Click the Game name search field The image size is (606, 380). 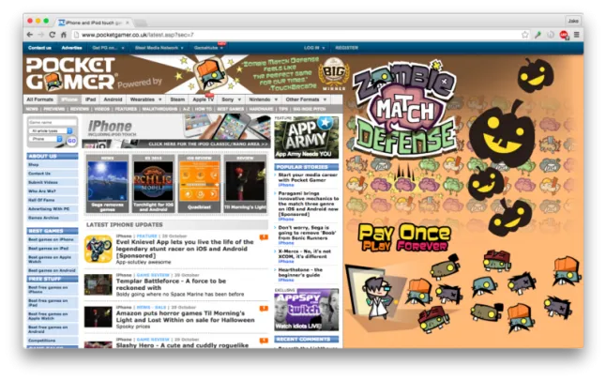click(x=53, y=122)
